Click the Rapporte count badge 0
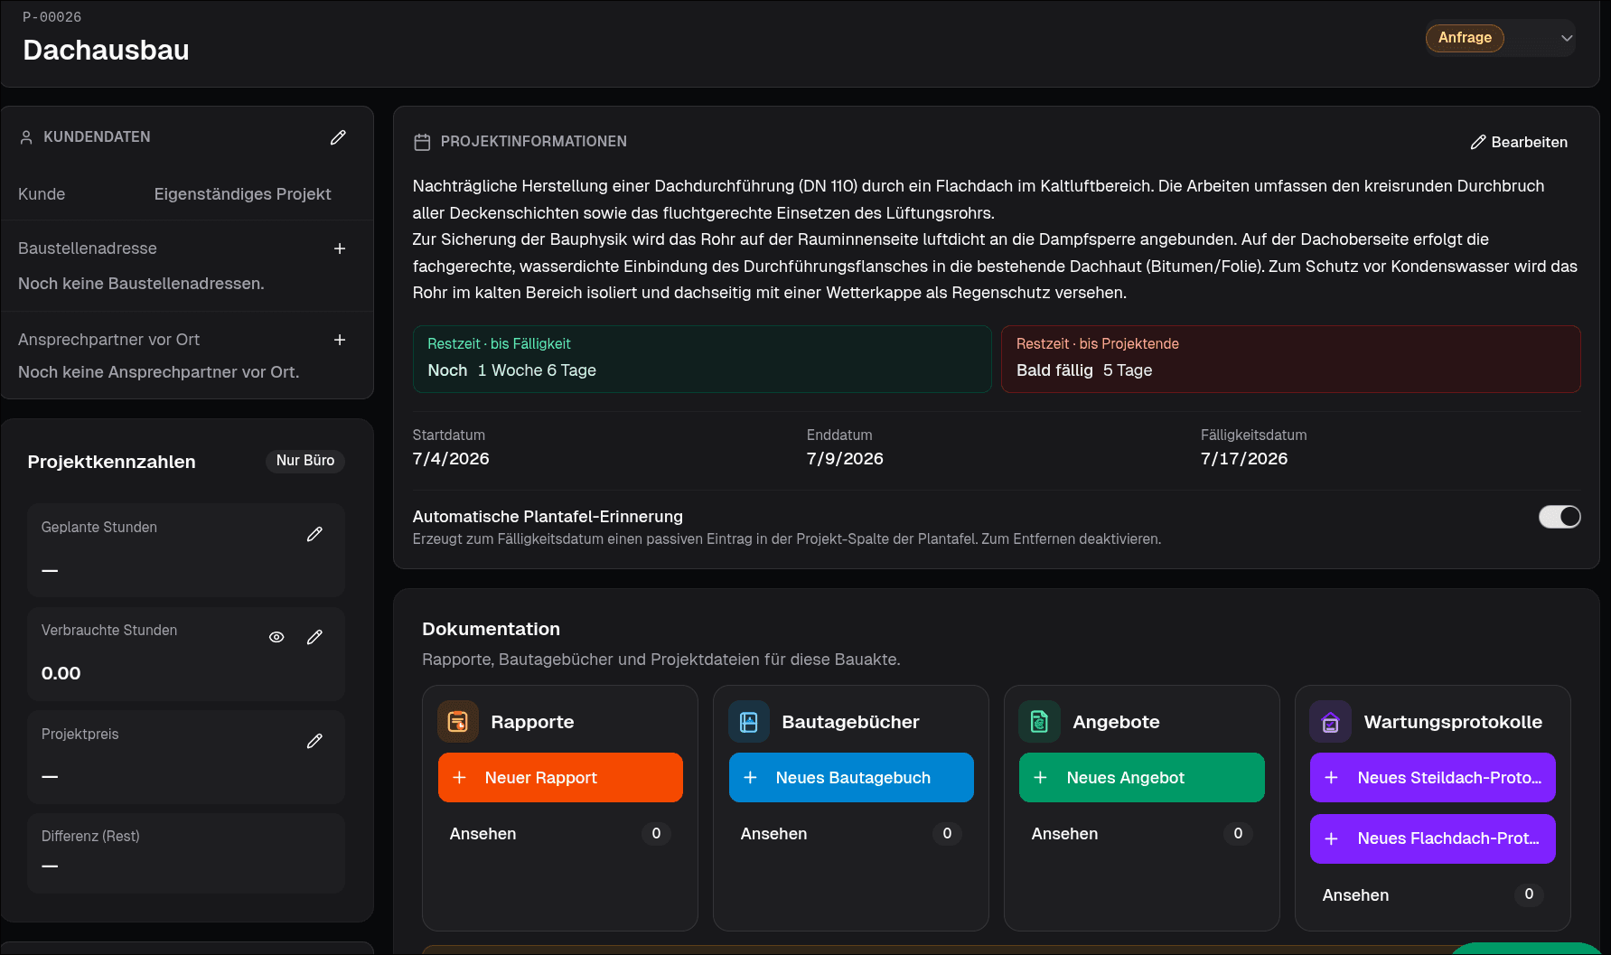 tap(656, 834)
